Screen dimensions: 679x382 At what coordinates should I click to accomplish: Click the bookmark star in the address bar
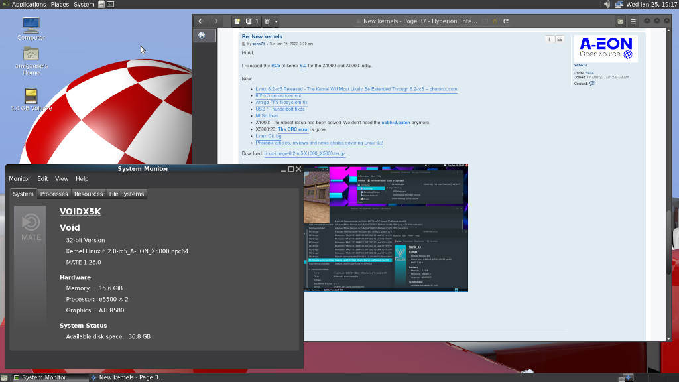pos(495,21)
